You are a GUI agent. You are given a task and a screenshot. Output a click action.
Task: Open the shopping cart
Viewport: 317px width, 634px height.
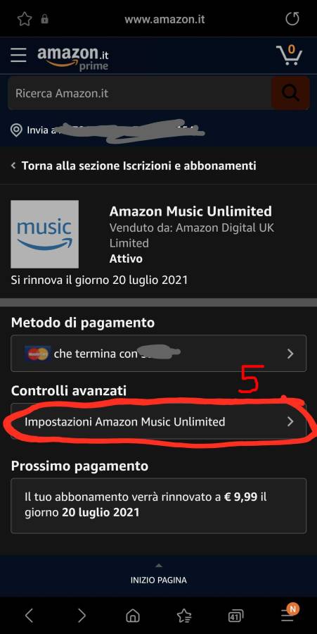tap(289, 56)
